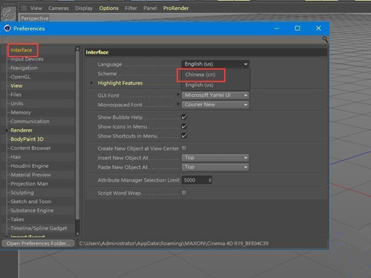
Task: Click the viewport menu grip icon beside View
Action: [24, 9]
